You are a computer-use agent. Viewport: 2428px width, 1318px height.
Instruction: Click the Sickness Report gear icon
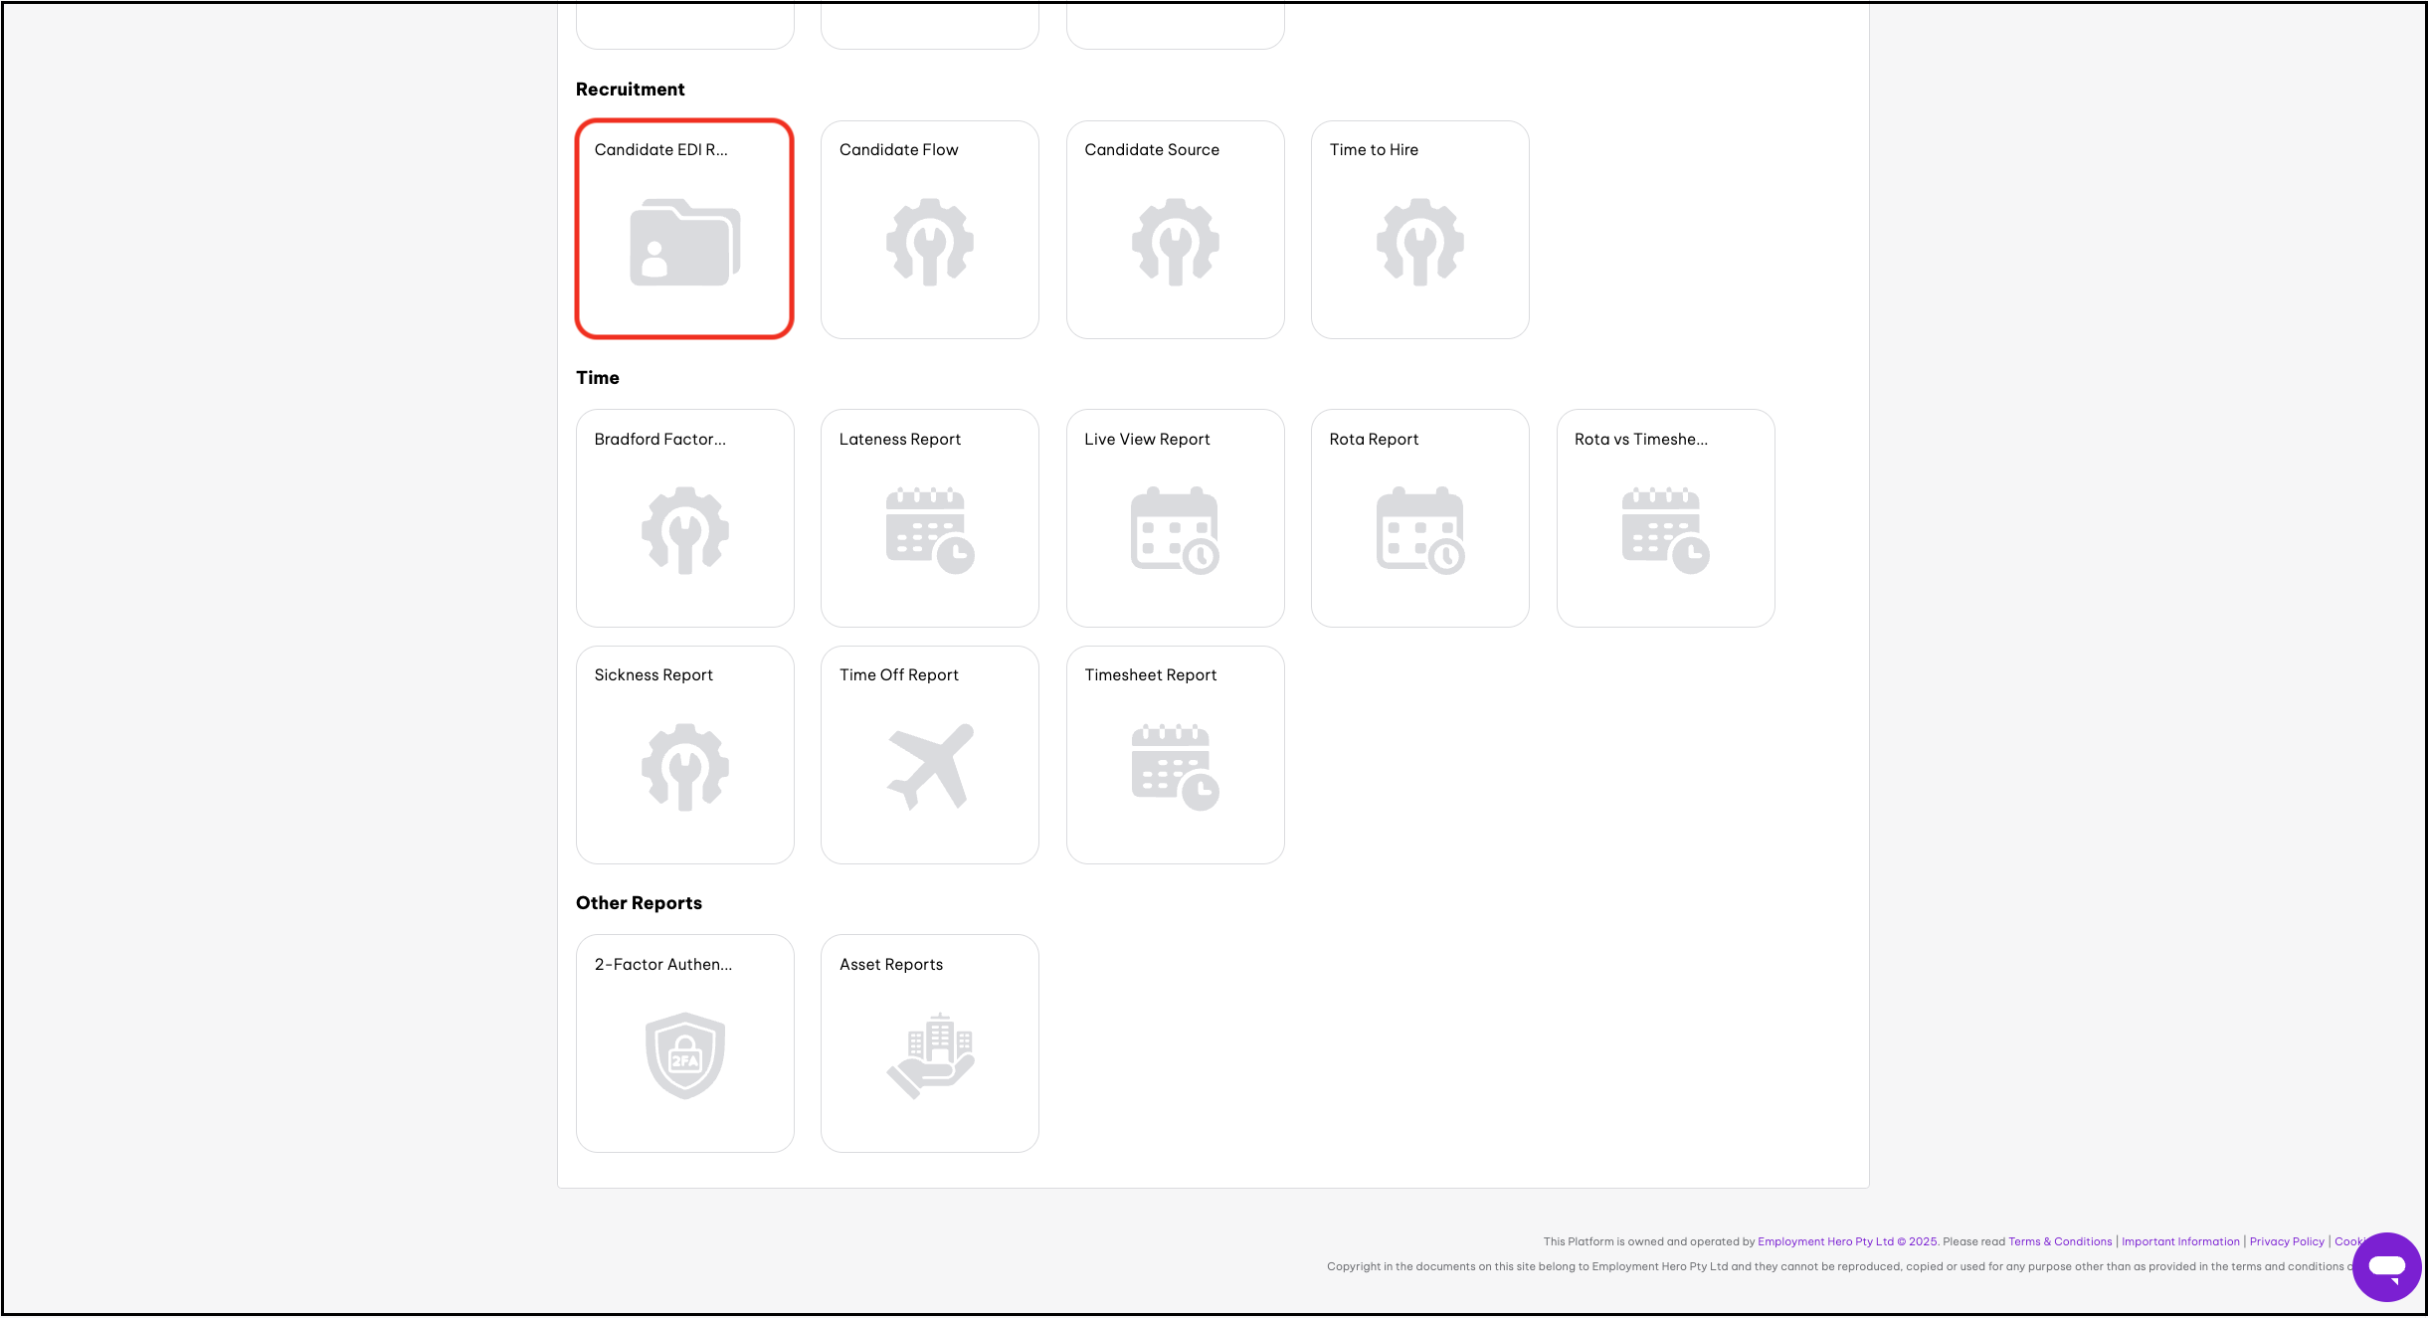point(684,767)
